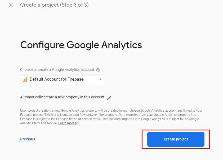This screenshot has width=223, height=160.
Task: Click the Default Account for Firebase name text
Action: tap(57, 79)
